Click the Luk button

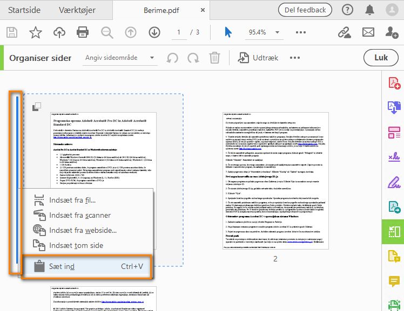pos(381,58)
